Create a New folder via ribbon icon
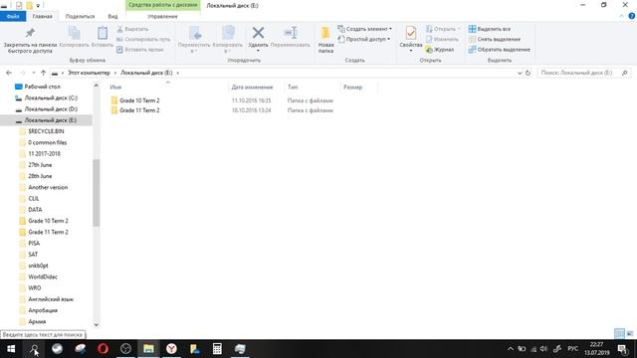The height and width of the screenshot is (358, 637). pos(325,33)
